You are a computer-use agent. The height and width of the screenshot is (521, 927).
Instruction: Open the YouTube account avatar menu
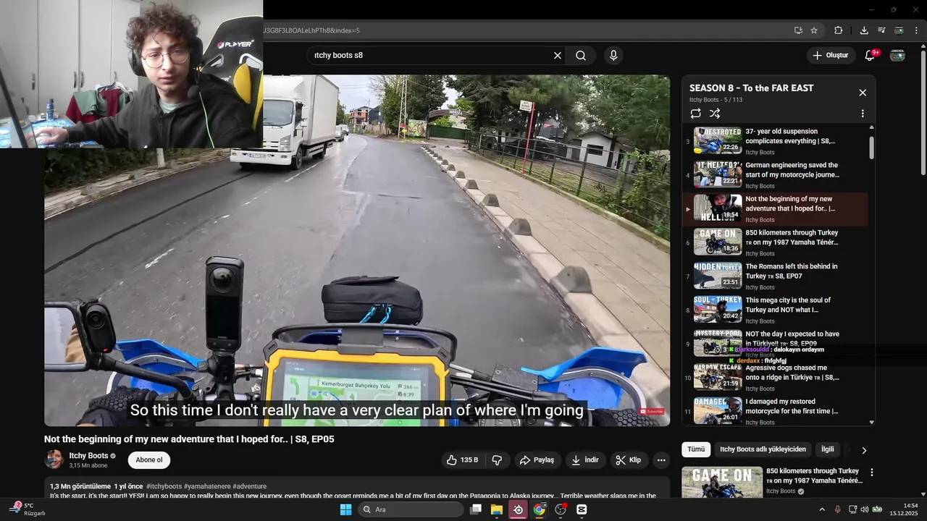[897, 56]
